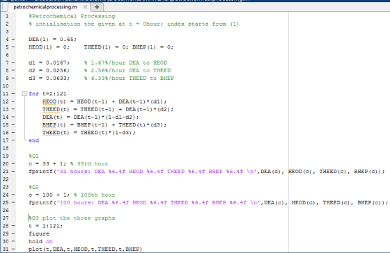Place cursor in 'd1 = 0.0167;'
This screenshot has height=253, width=390.
(x=49, y=63)
